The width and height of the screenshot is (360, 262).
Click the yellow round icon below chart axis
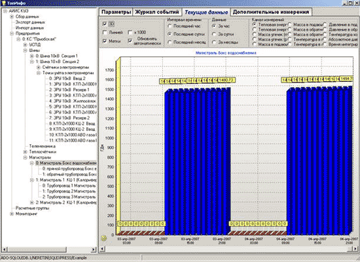point(104,238)
